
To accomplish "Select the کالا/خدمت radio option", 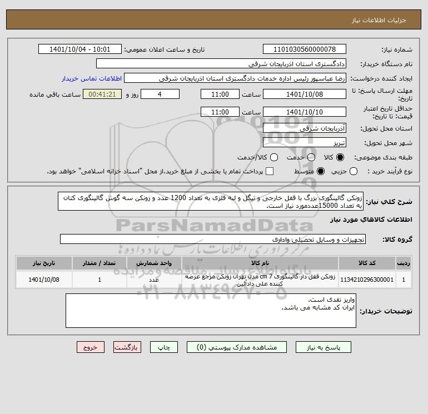I will click(274, 157).
